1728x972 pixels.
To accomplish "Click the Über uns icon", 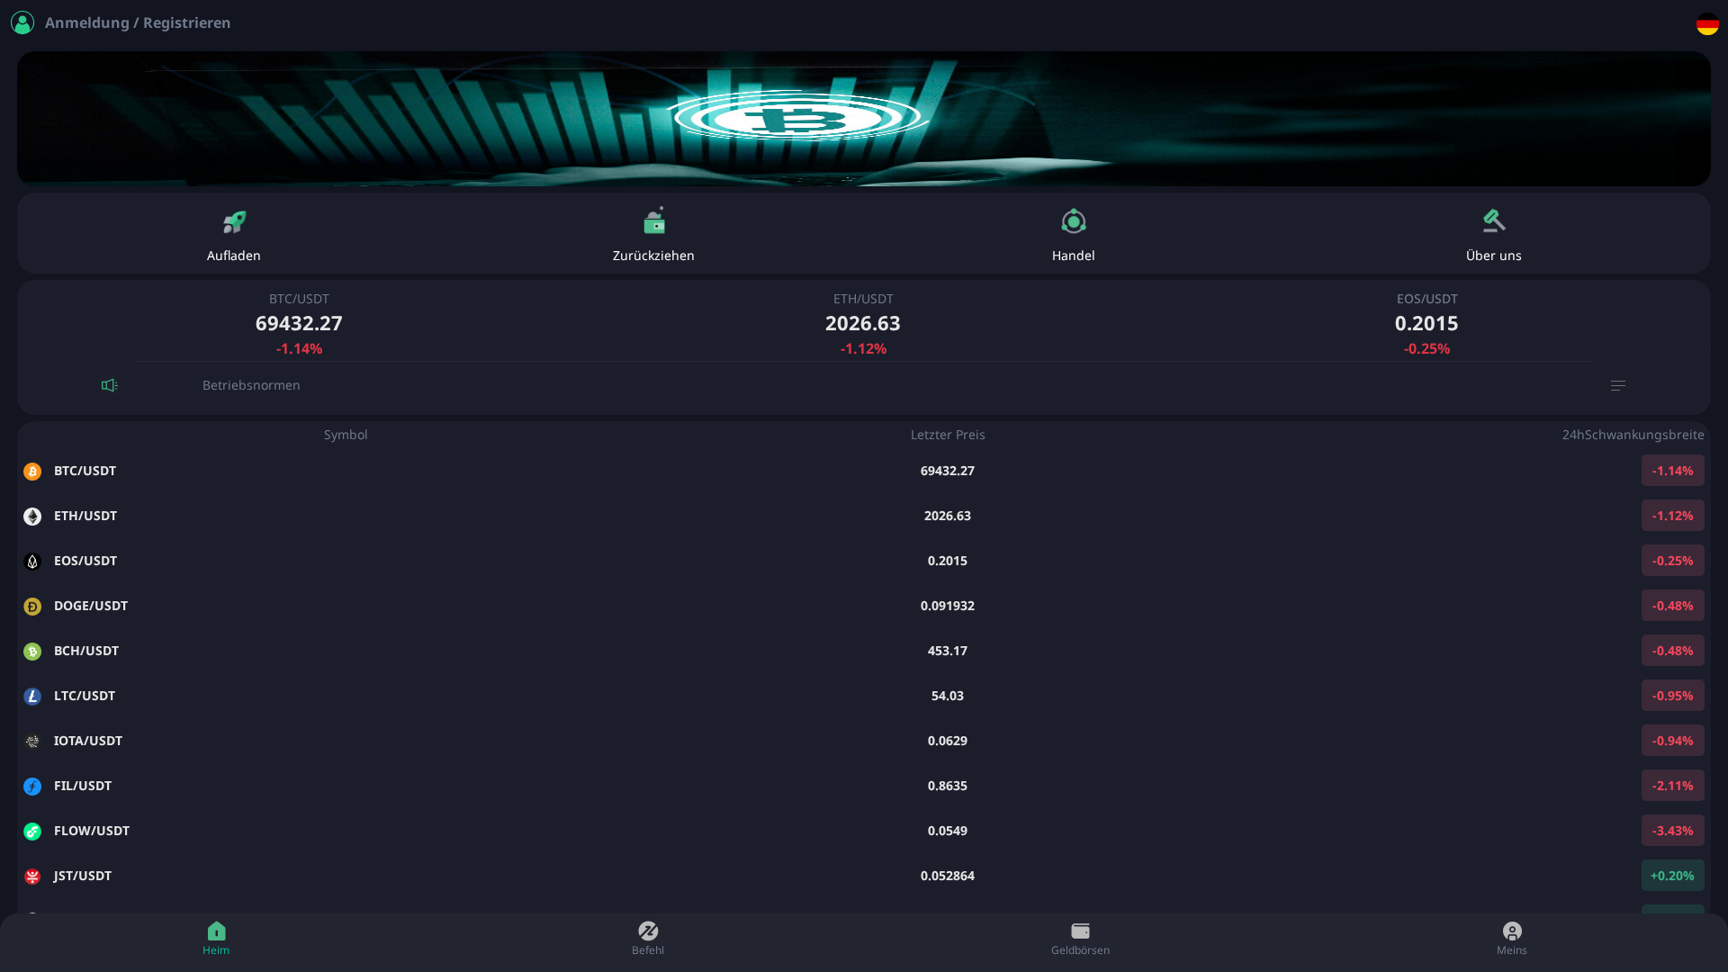I will click(1493, 221).
